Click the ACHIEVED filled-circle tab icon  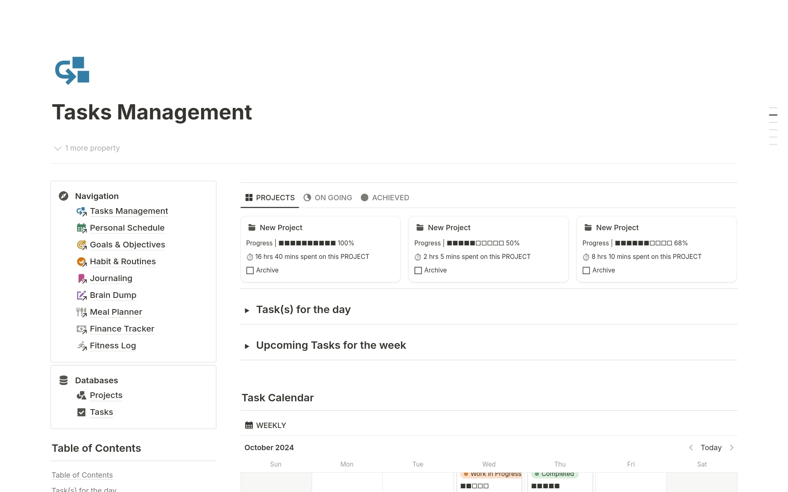(364, 198)
